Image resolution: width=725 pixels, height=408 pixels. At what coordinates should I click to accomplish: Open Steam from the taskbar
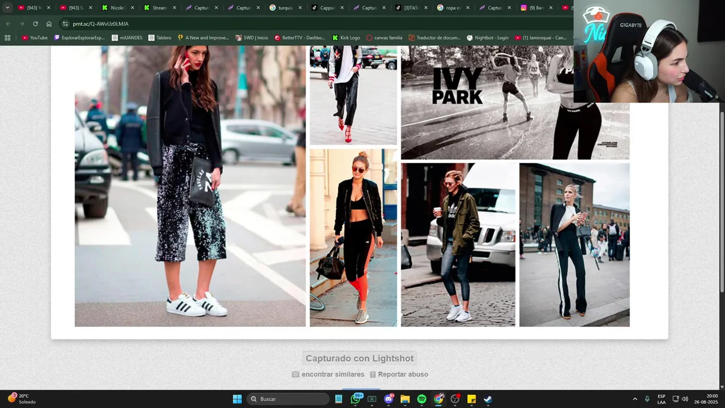point(488,399)
